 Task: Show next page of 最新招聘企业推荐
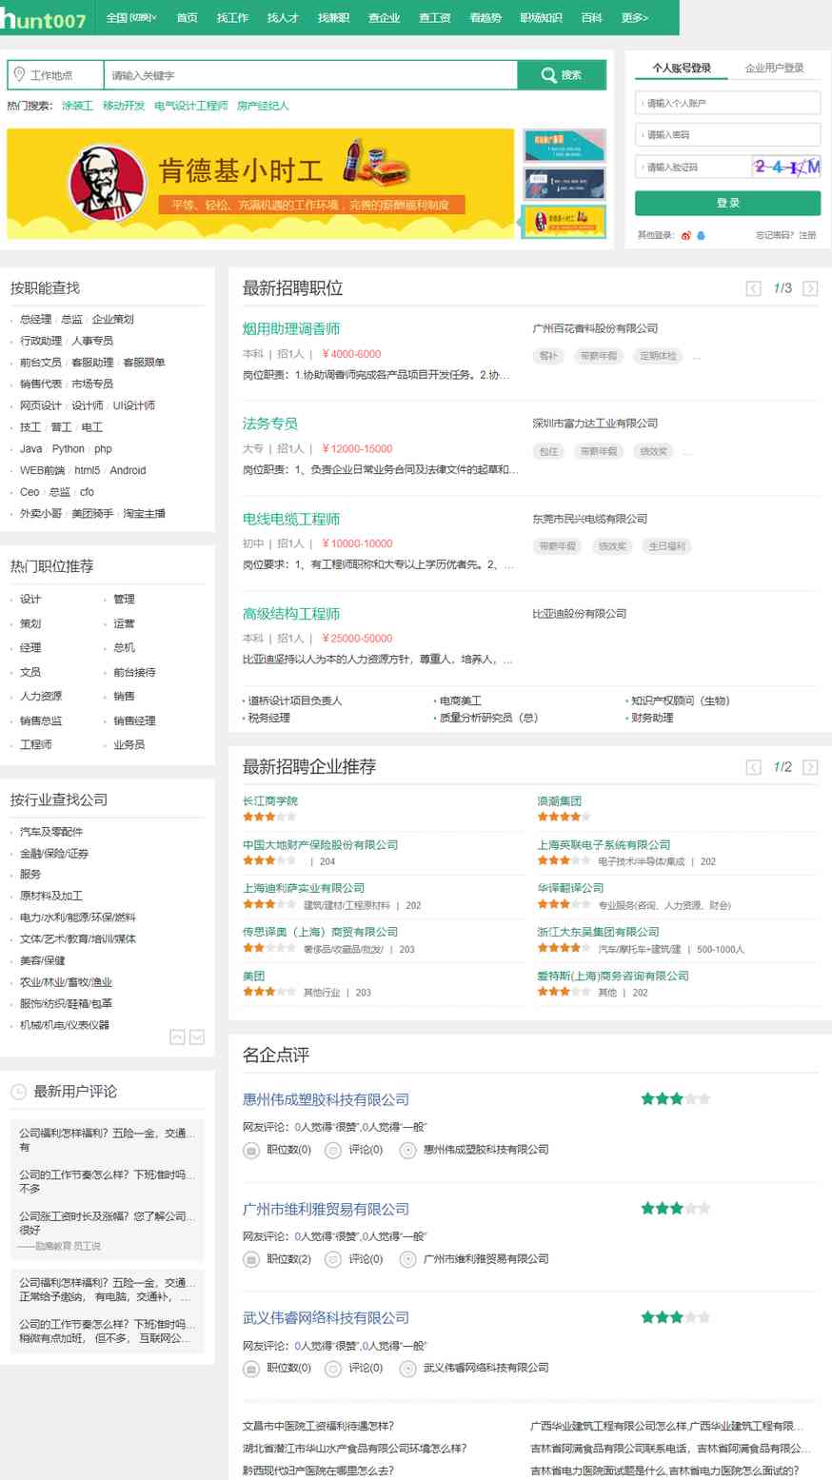(x=810, y=767)
